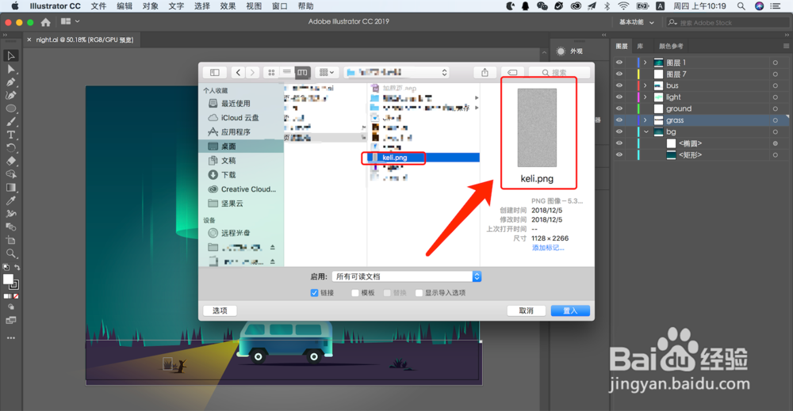This screenshot has height=411, width=793.
Task: Toggle the 模板 (Template) checkbox
Action: [x=355, y=293]
